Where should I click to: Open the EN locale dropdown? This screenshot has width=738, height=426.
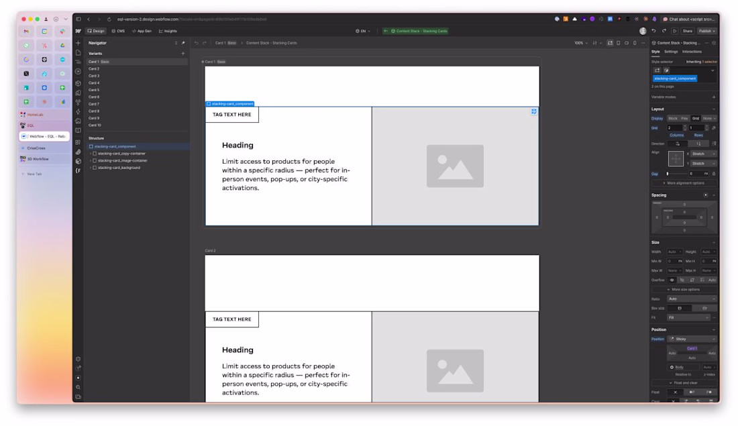pyautogui.click(x=363, y=31)
